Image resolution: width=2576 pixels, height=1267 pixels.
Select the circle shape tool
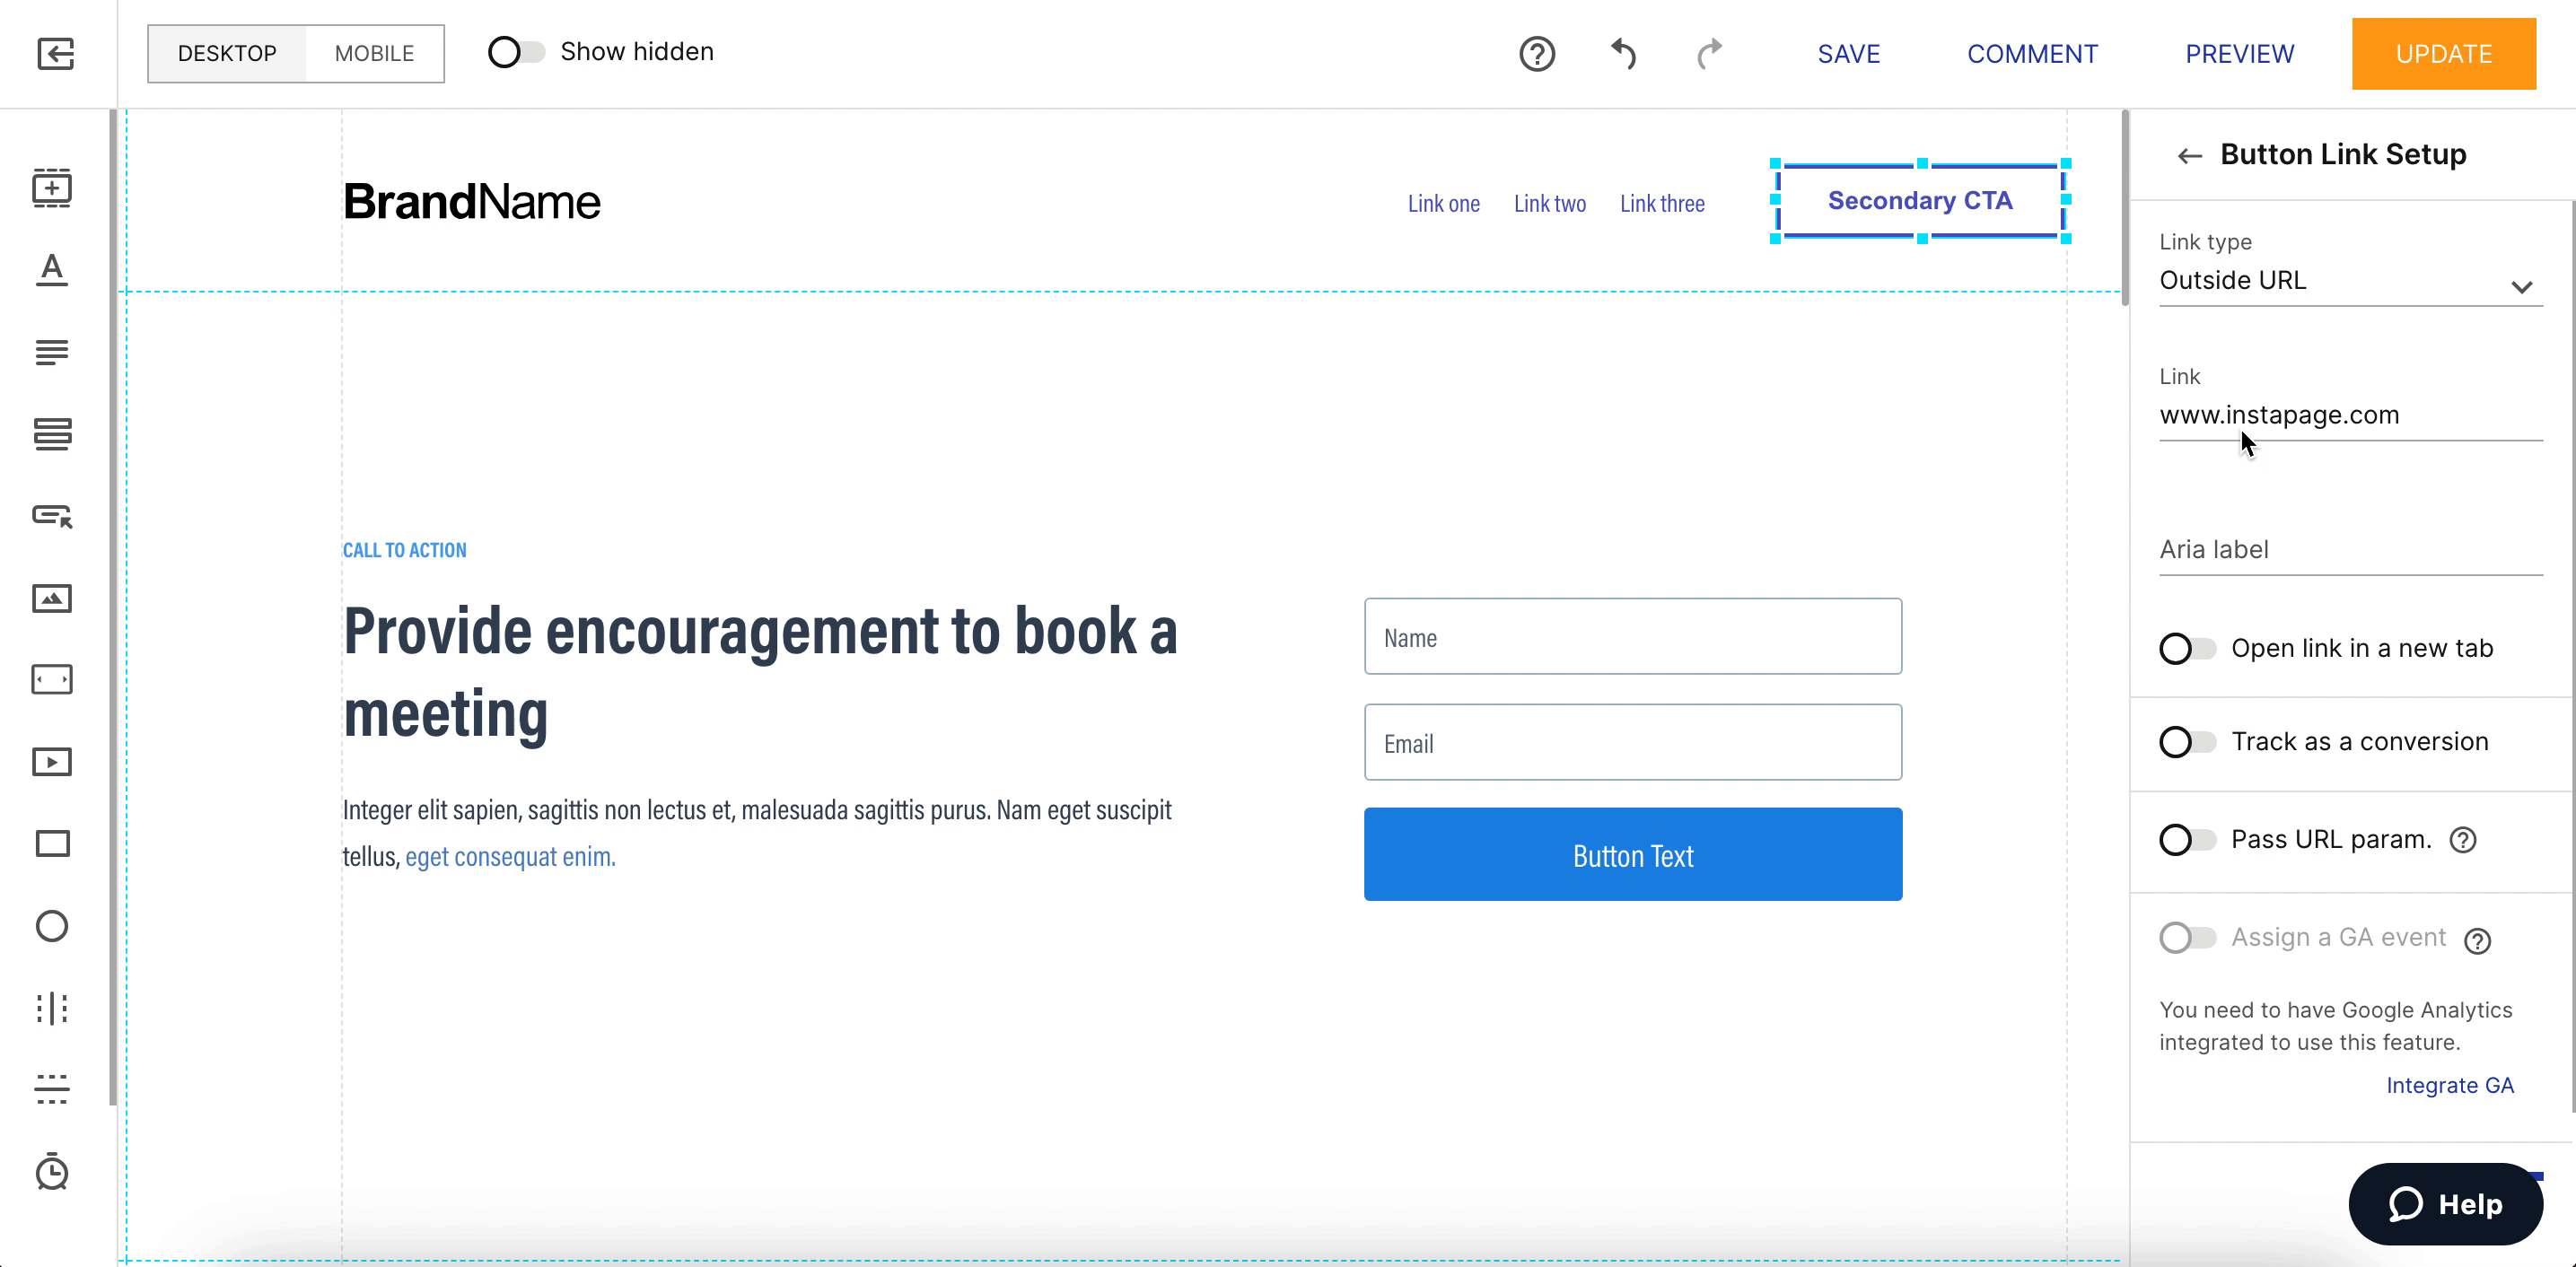click(52, 926)
